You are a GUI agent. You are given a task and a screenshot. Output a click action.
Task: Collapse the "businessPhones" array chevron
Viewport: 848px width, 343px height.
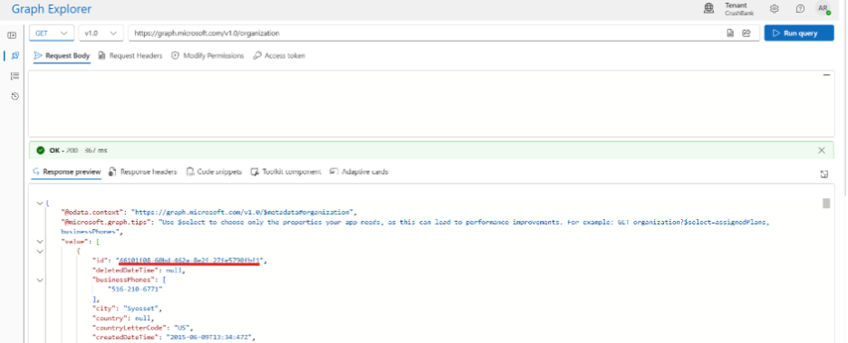click(40, 280)
